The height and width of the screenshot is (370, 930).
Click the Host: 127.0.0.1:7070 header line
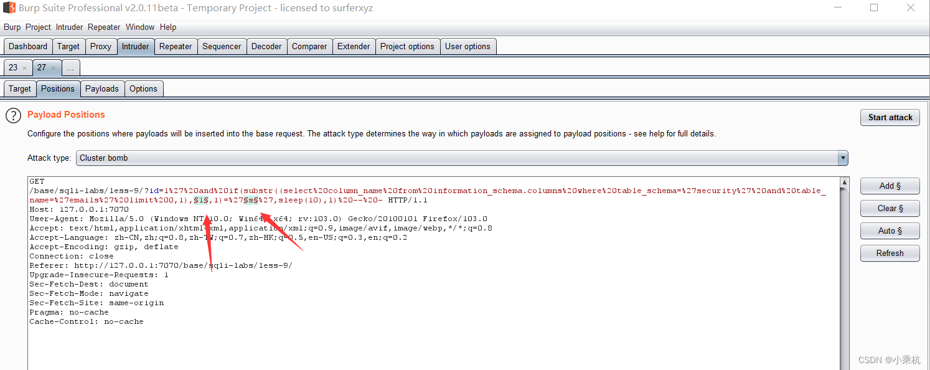pos(79,210)
